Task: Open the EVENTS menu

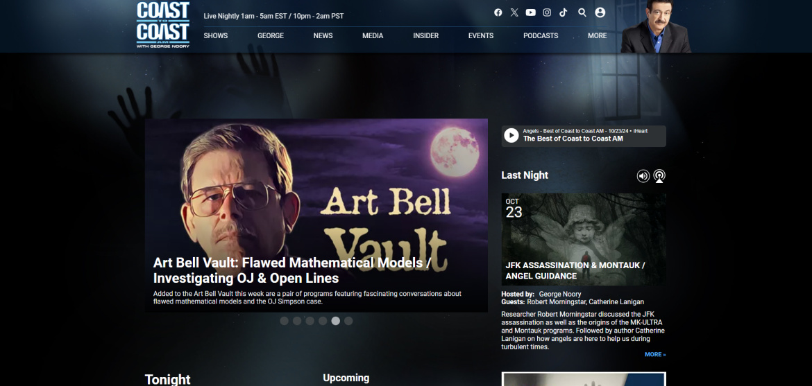Action: coord(480,36)
